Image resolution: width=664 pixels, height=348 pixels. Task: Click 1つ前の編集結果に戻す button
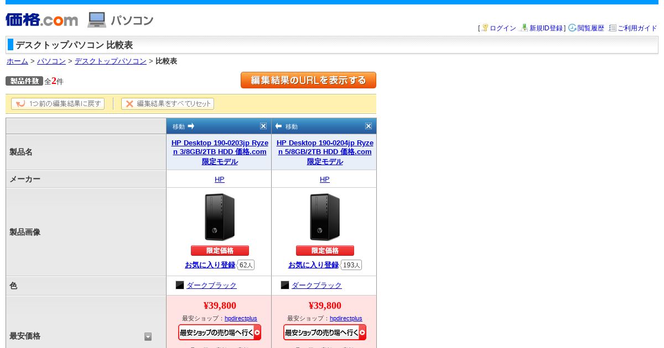tap(58, 104)
